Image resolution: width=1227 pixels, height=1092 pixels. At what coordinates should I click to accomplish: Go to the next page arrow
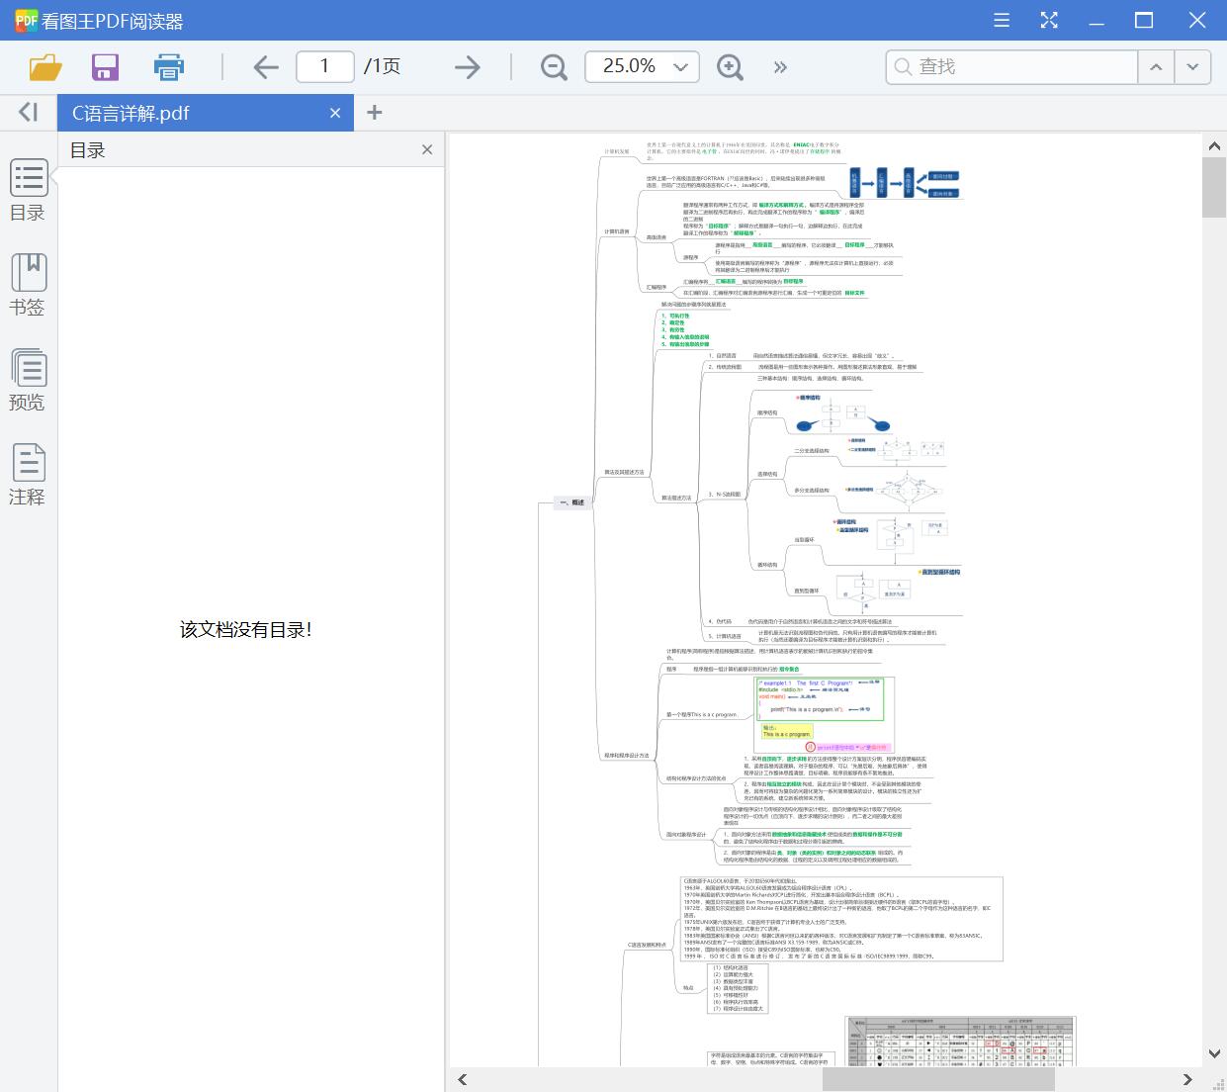(467, 66)
